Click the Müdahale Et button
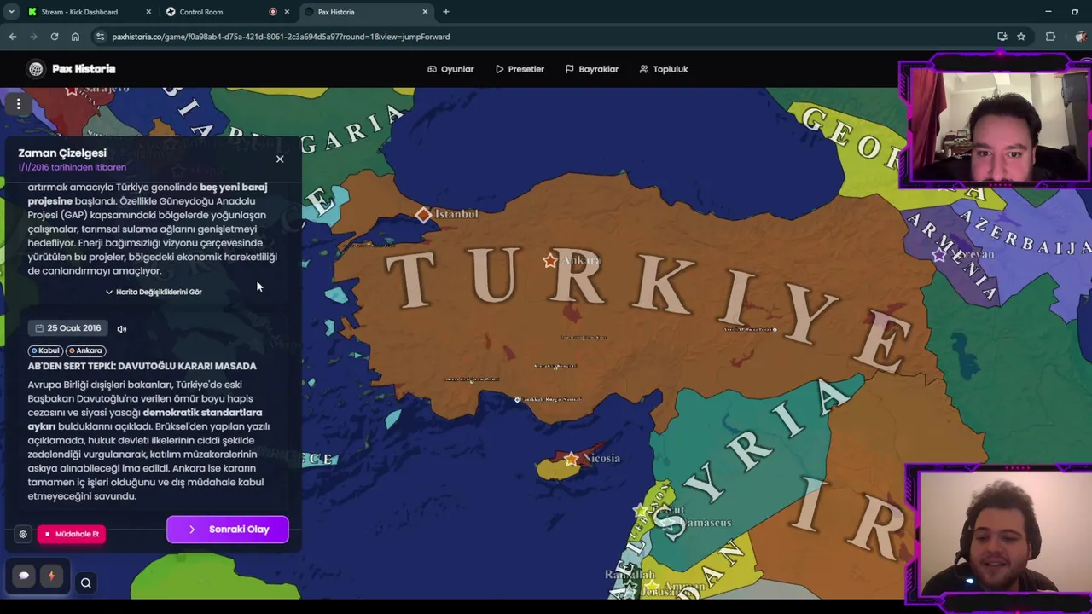This screenshot has height=614, width=1092. [x=72, y=534]
